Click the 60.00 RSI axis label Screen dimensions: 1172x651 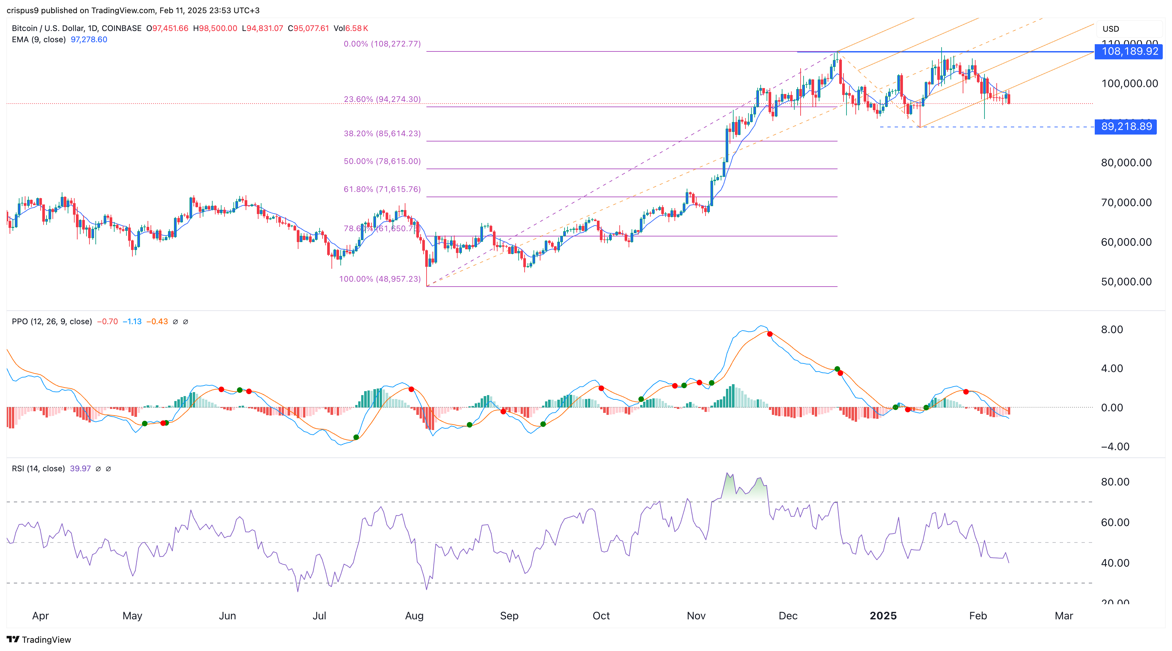pos(1115,522)
